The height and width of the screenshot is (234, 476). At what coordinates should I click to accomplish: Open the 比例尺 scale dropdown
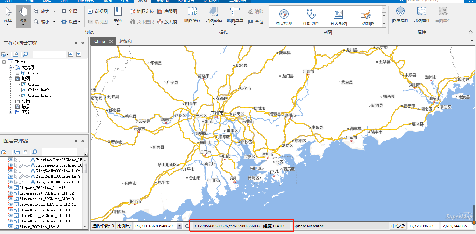(x=180, y=226)
